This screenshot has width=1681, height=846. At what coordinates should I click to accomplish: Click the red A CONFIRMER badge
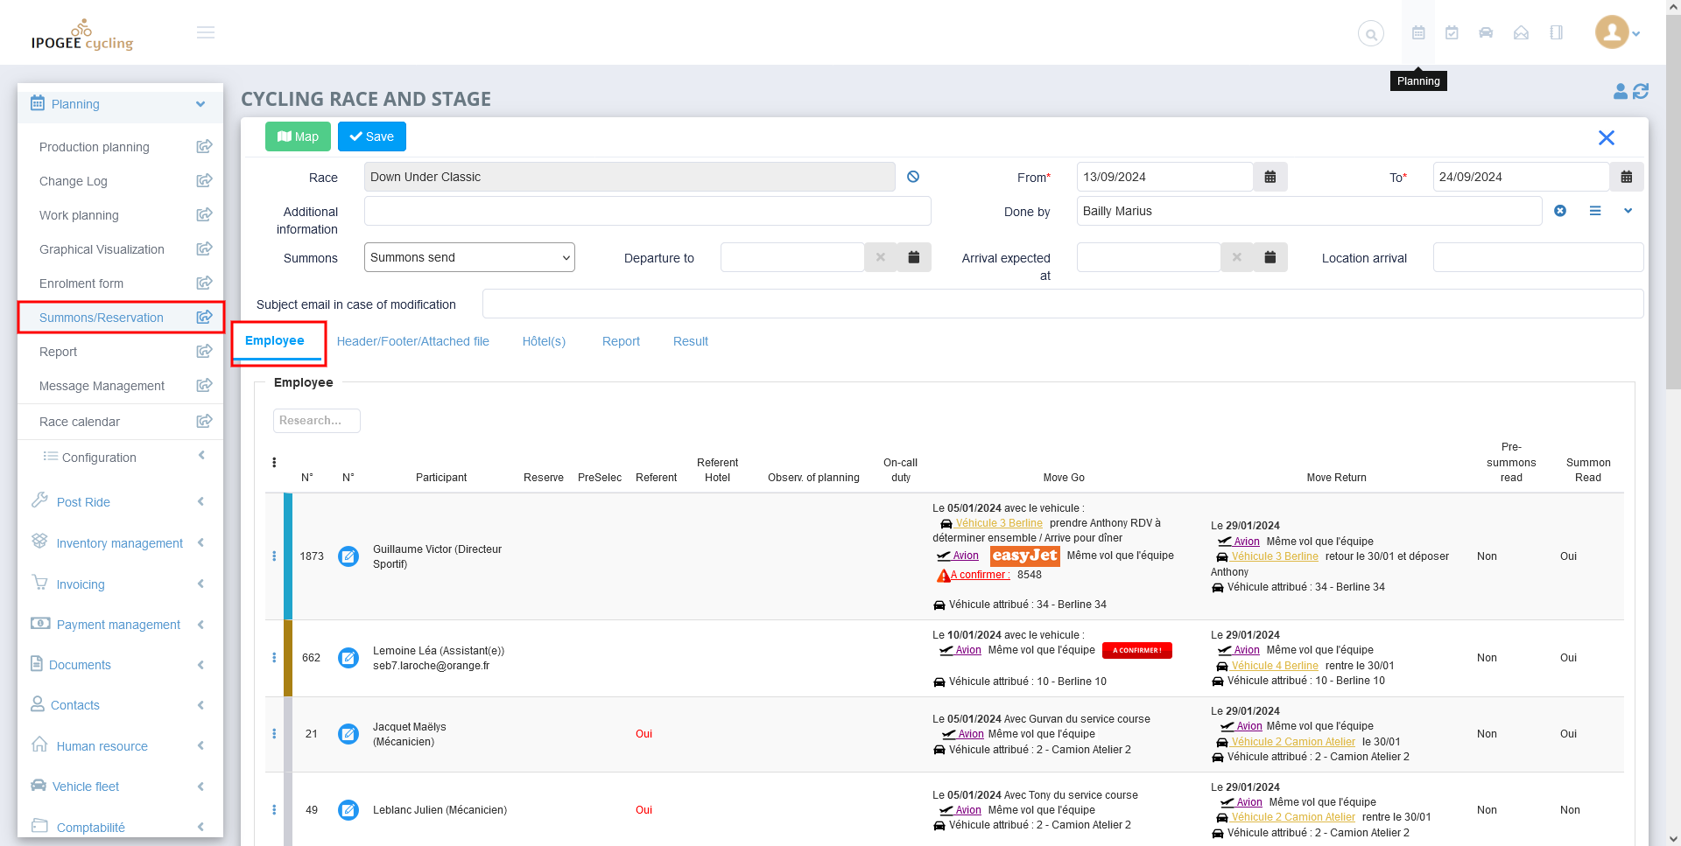(x=1137, y=650)
